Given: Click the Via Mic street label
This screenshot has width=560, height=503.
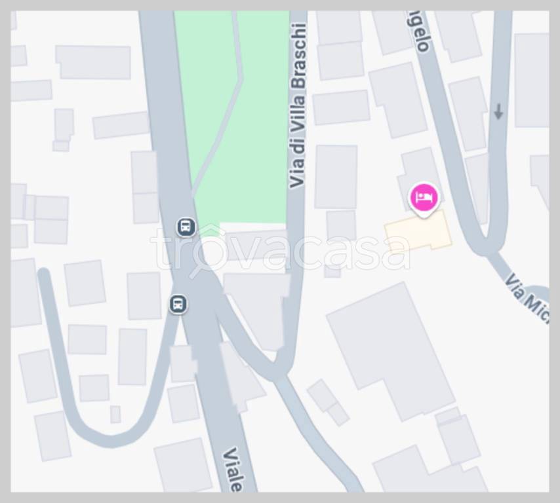Looking at the screenshot, I should 527,299.
